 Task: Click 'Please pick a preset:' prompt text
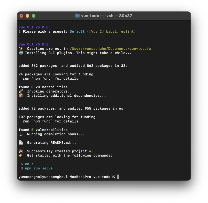tap(45, 31)
